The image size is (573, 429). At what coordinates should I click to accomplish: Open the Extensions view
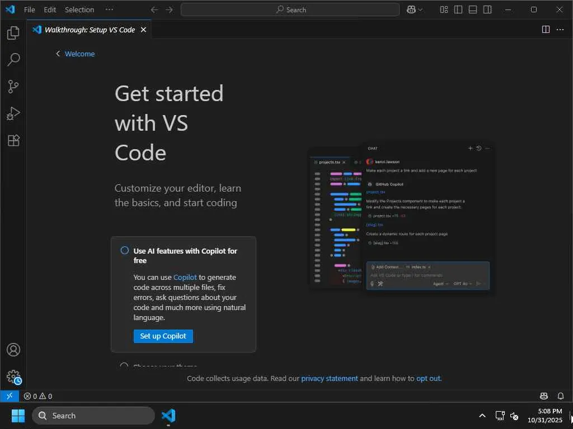[x=13, y=140]
